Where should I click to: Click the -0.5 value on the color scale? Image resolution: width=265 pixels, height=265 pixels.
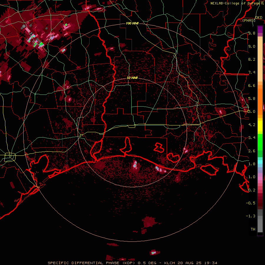click(251, 203)
